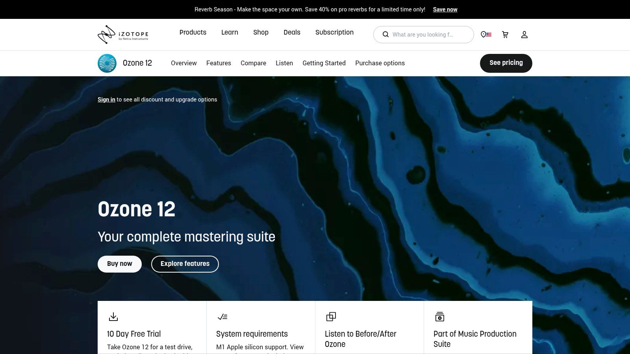Image resolution: width=630 pixels, height=354 pixels.
Task: Go to the Features section tab
Action: 219,63
